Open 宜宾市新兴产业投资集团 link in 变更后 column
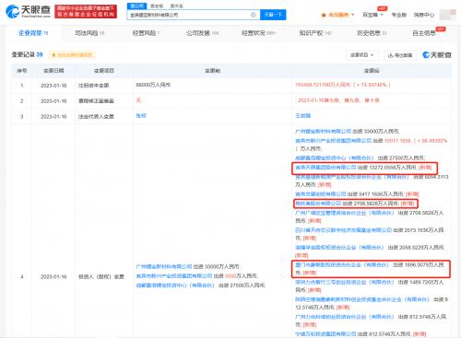 point(333,141)
